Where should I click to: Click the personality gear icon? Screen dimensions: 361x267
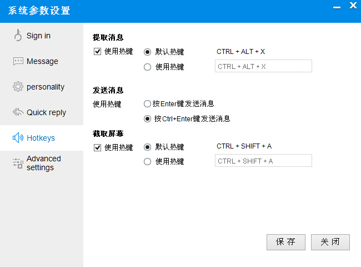coord(18,87)
